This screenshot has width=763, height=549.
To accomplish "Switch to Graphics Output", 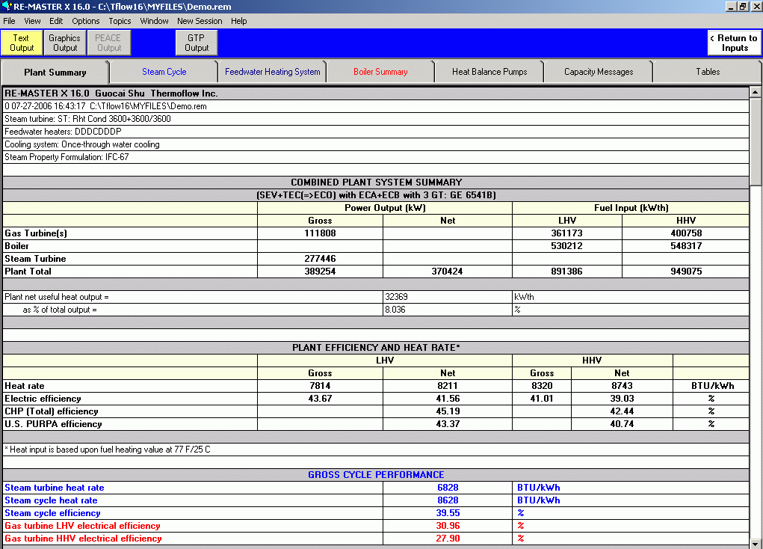I will click(65, 43).
